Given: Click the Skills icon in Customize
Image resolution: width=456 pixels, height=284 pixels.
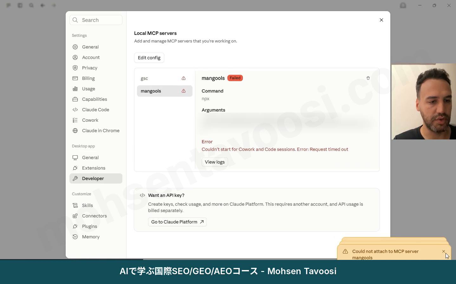Looking at the screenshot, I should tap(75, 205).
